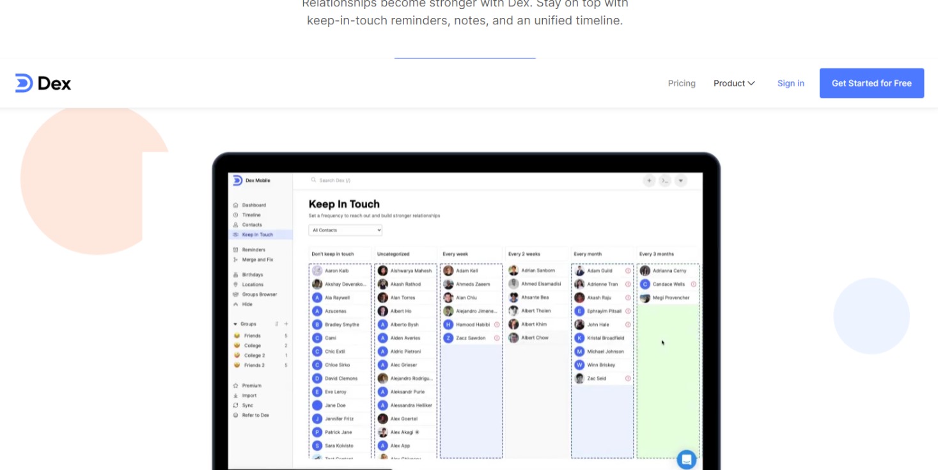Screen dimensions: 938x470
Task: Click John Hale's overdue alert icon
Action: click(628, 325)
